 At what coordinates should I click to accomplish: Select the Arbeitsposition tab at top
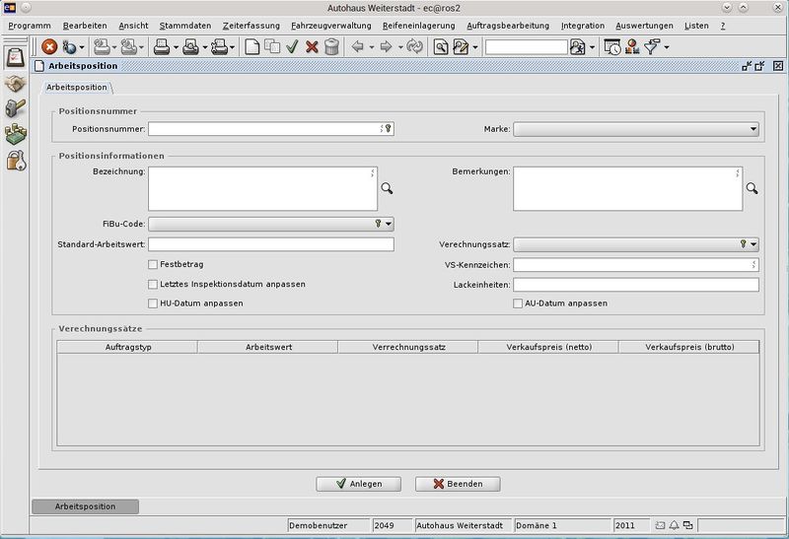[77, 88]
